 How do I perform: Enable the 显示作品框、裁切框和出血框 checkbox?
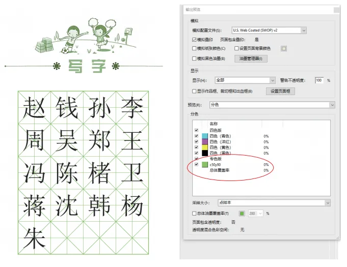pos(194,91)
